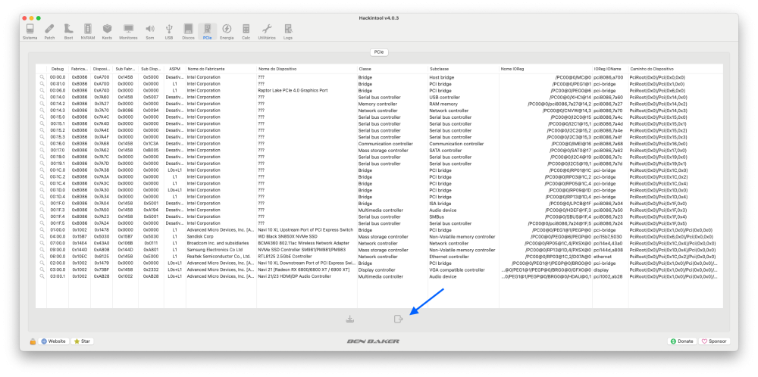Open the Monitores section
The height and width of the screenshot is (377, 758).
[x=128, y=31]
